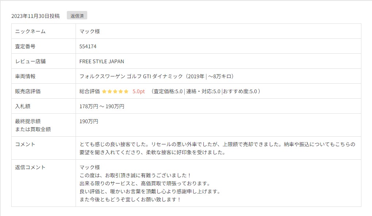This screenshot has height=216, width=372.
Task: Click the 査定番号 row label
Action: coord(25,46)
